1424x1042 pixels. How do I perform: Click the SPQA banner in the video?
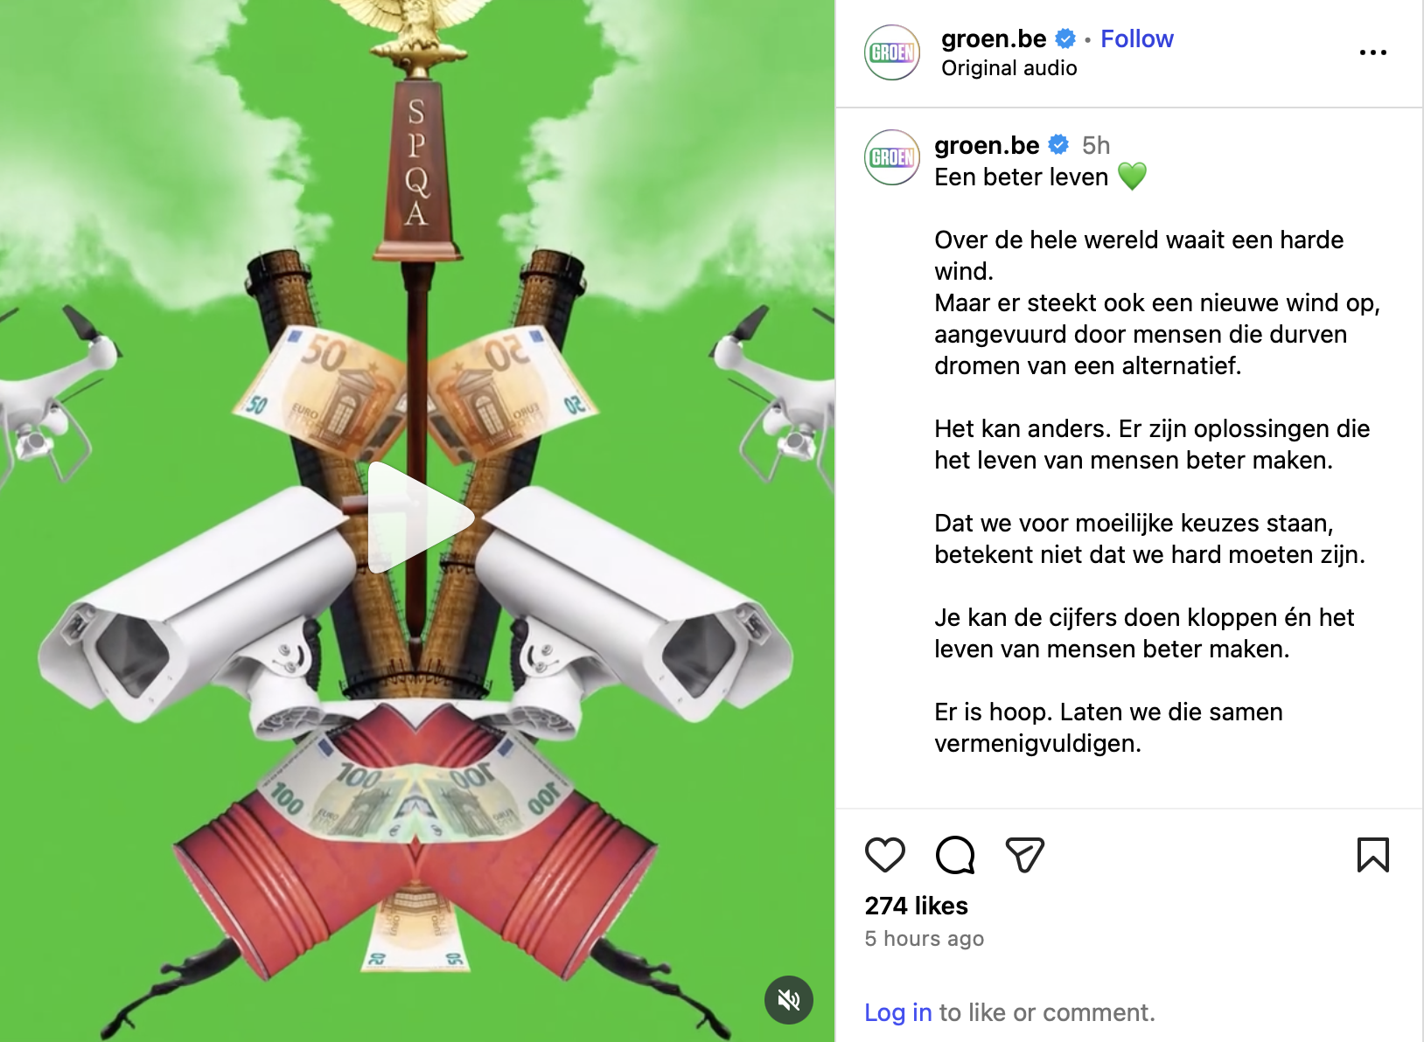[417, 168]
